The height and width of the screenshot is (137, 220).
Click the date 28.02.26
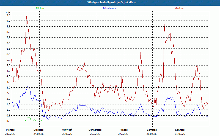coord(152,134)
